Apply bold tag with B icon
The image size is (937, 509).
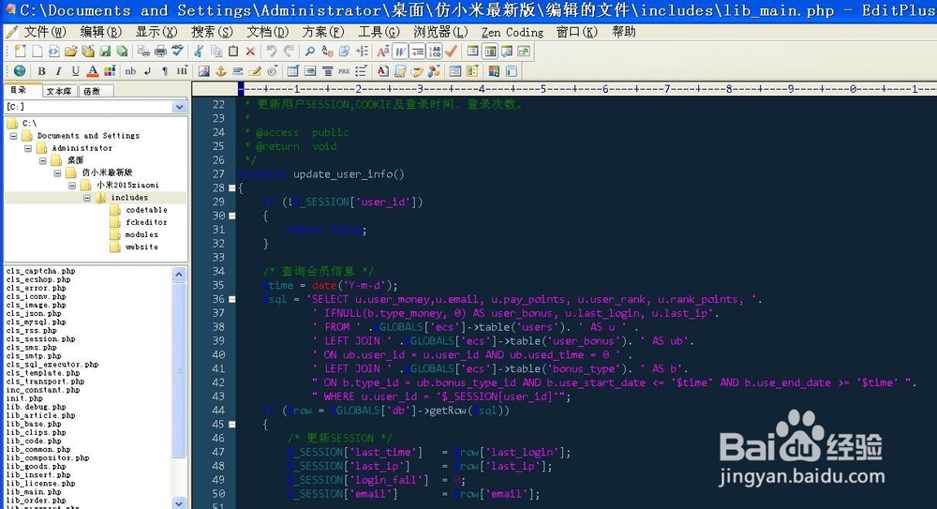click(x=41, y=71)
